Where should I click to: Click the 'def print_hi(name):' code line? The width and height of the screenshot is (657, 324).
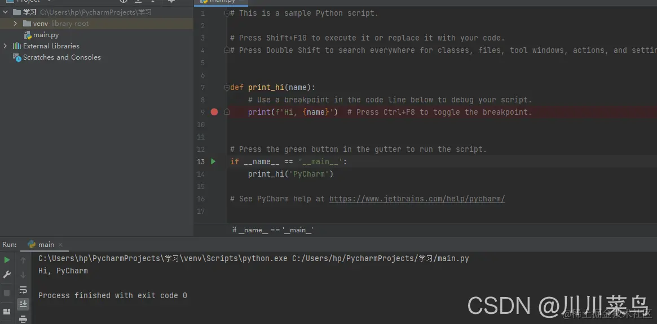point(273,87)
